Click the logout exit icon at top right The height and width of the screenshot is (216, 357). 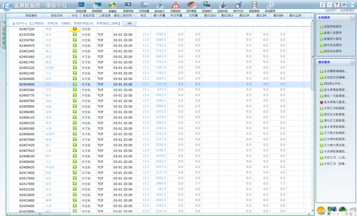coord(351,5)
